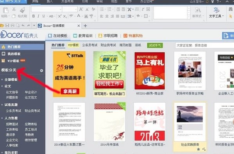Open the WPS 文字 application menu dropdown
Screen dimensions: 234x154
[25, 2]
